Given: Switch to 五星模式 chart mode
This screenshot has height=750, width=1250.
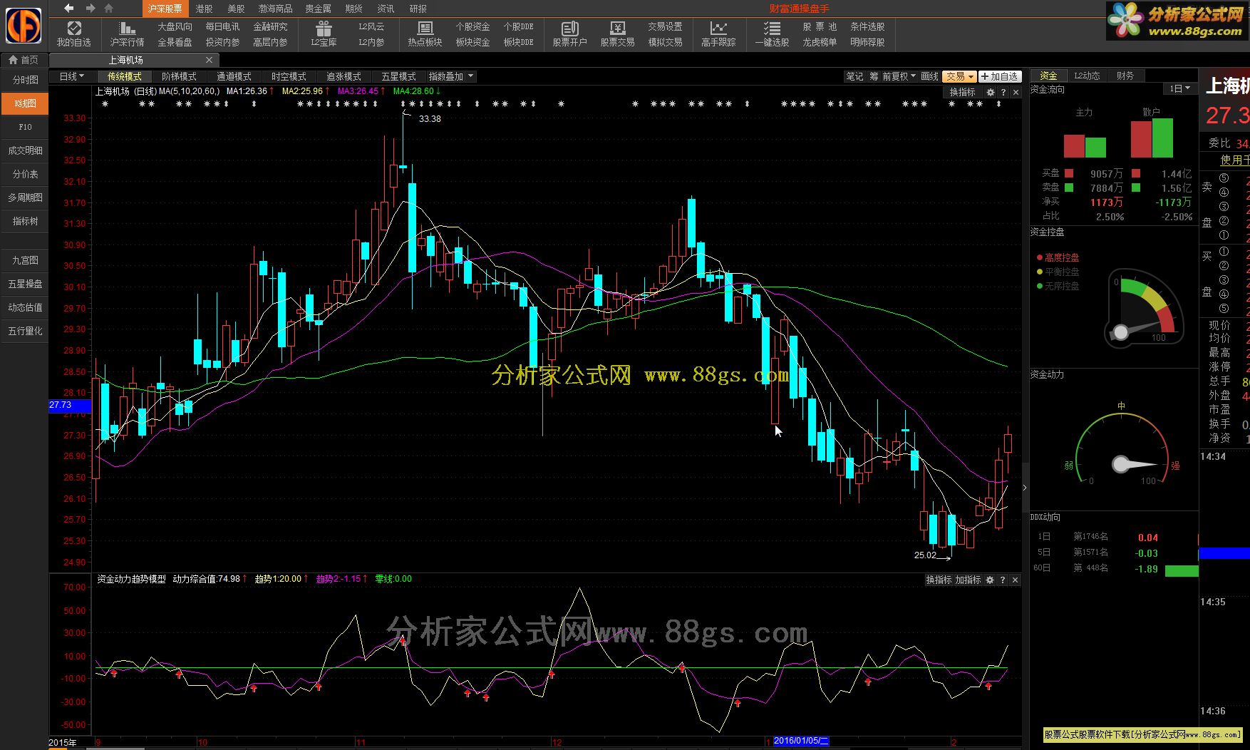Looking at the screenshot, I should click(398, 76).
